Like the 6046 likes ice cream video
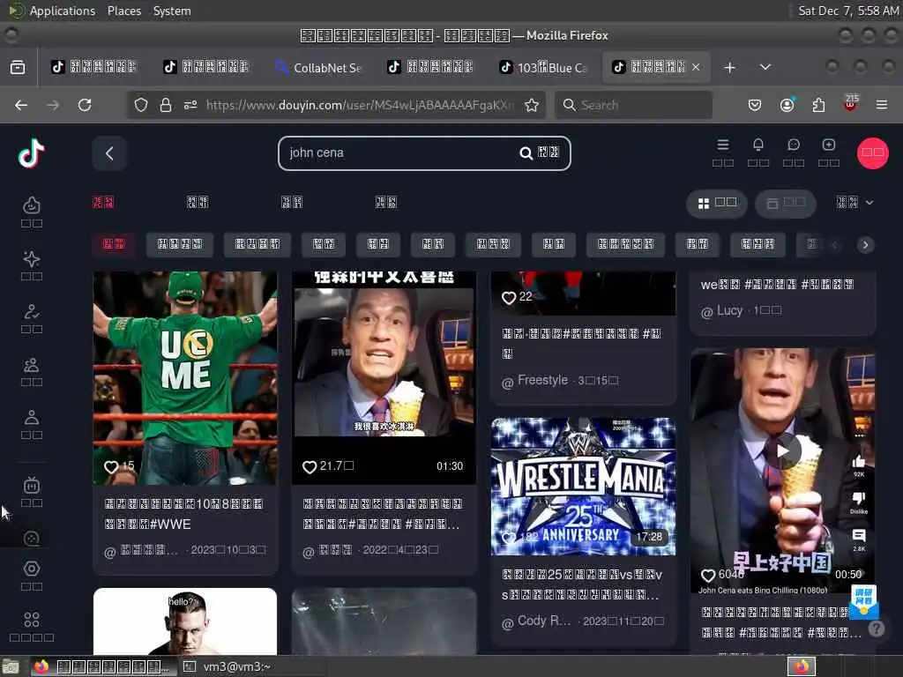903x677 pixels. 708,575
